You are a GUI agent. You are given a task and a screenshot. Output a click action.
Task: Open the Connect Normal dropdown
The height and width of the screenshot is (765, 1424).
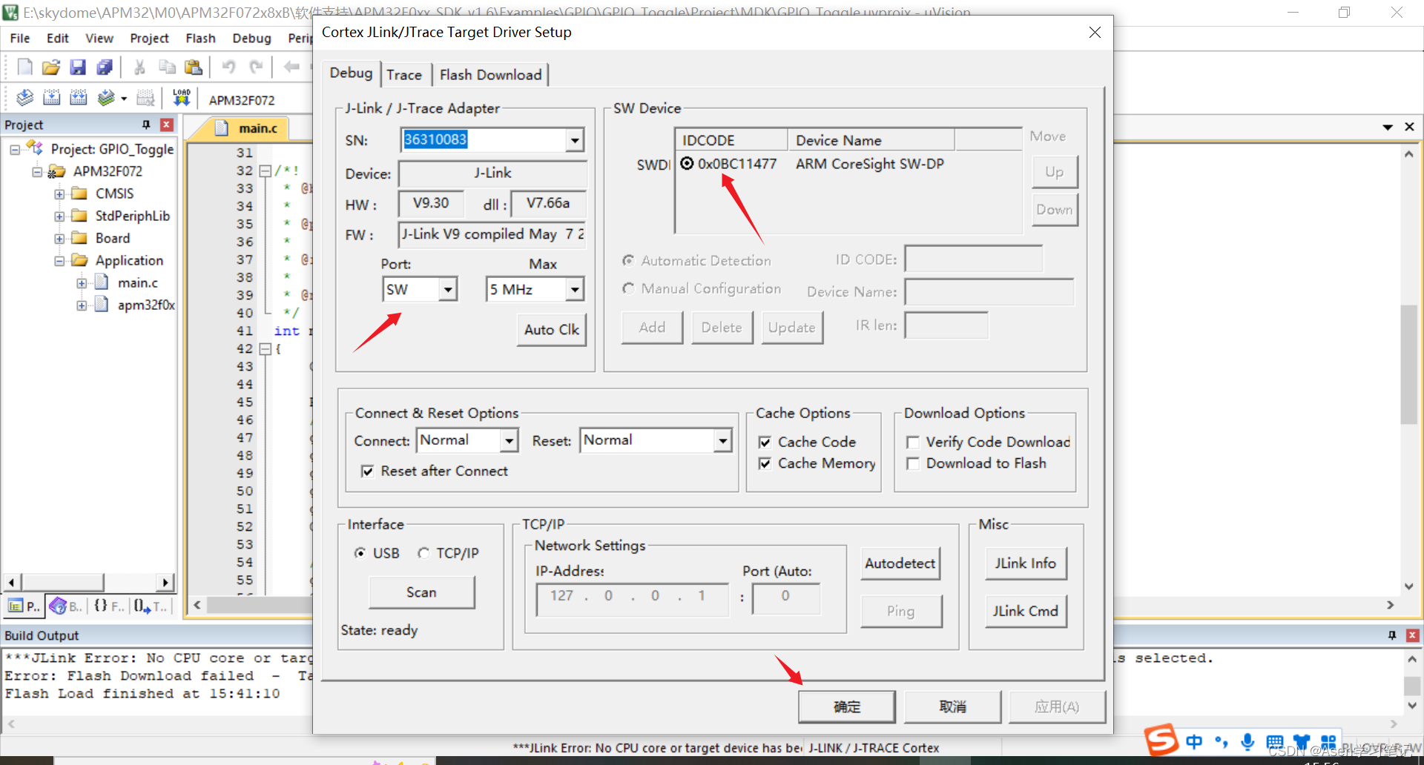click(509, 440)
